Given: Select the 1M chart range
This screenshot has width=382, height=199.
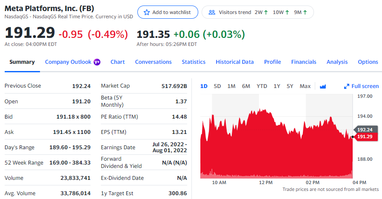Looking at the screenshot, I should [x=231, y=86].
